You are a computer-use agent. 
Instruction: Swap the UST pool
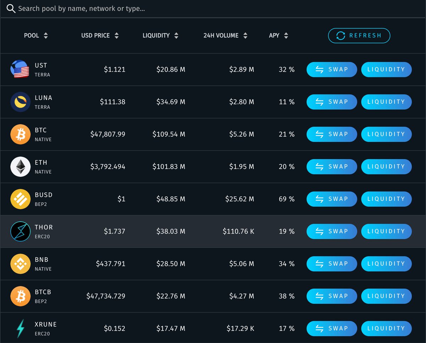click(332, 69)
